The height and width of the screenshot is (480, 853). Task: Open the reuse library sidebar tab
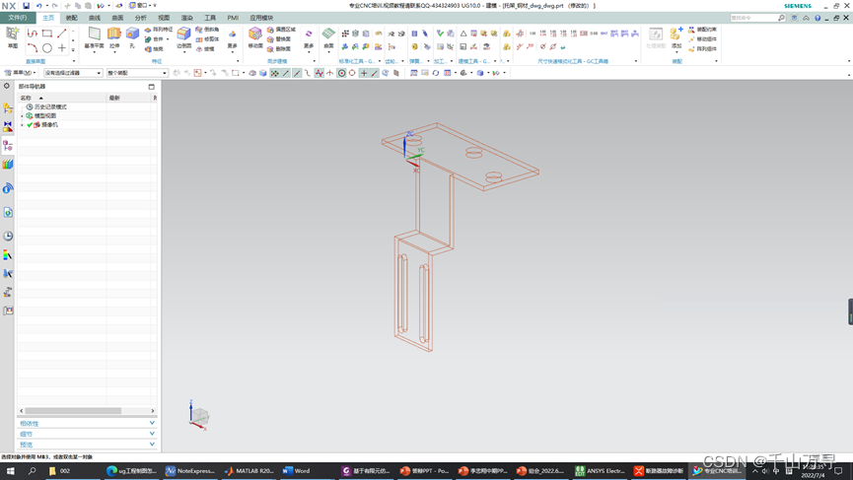8,165
